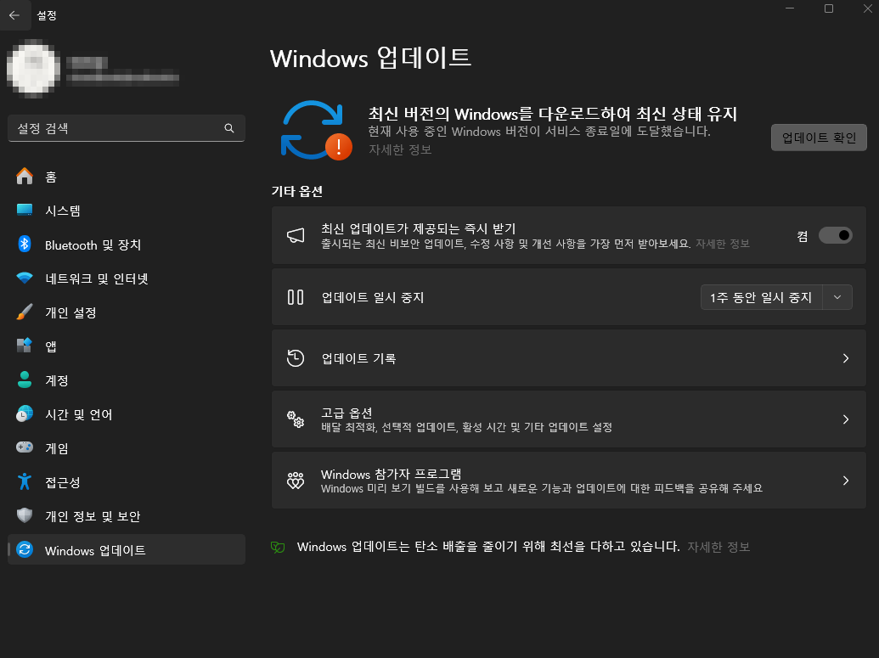The image size is (879, 658).
Task: Open 고급 옵션 via its chevron
Action: (x=846, y=419)
